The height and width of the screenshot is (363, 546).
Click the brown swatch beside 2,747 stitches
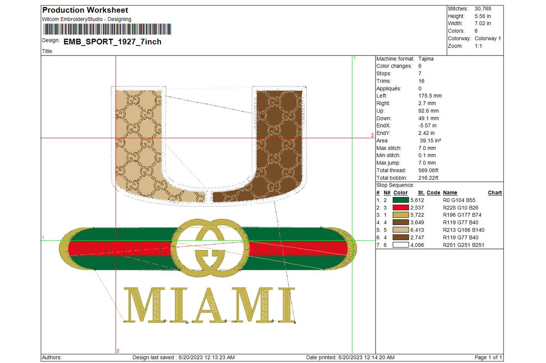click(401, 238)
